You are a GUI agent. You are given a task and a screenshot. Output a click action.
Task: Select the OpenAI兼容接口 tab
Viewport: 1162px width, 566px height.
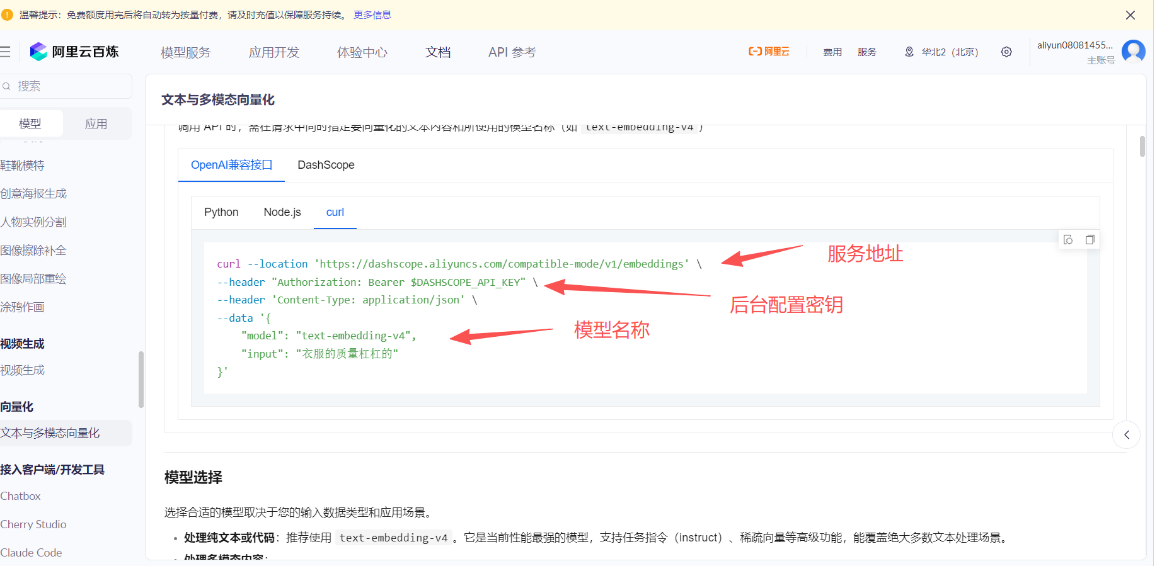231,165
